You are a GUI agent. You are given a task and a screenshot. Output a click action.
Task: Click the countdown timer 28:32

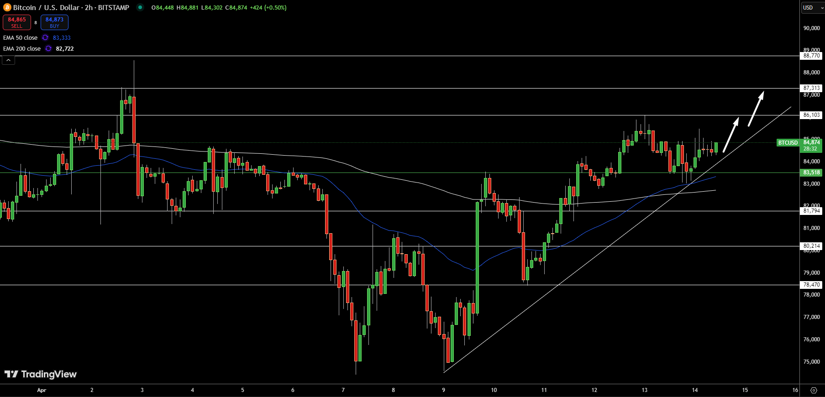pyautogui.click(x=810, y=149)
